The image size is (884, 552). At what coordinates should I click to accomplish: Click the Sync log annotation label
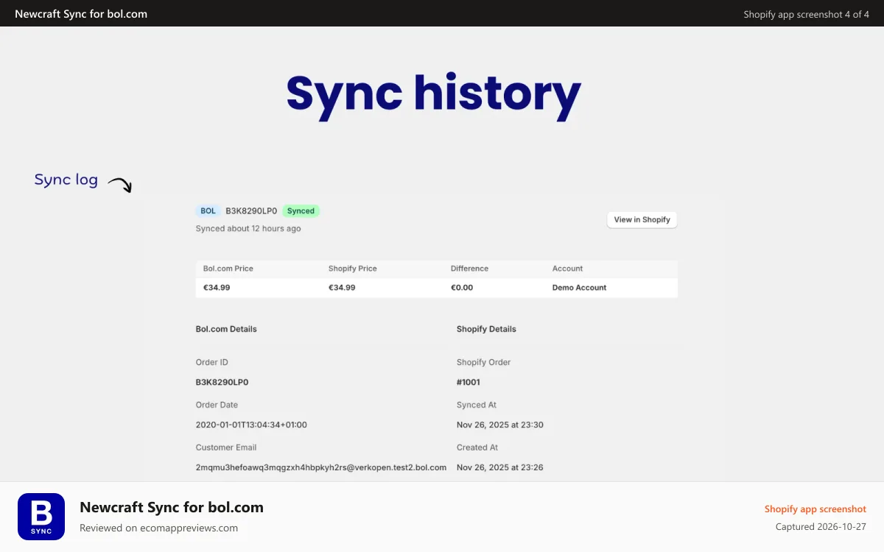[66, 180]
